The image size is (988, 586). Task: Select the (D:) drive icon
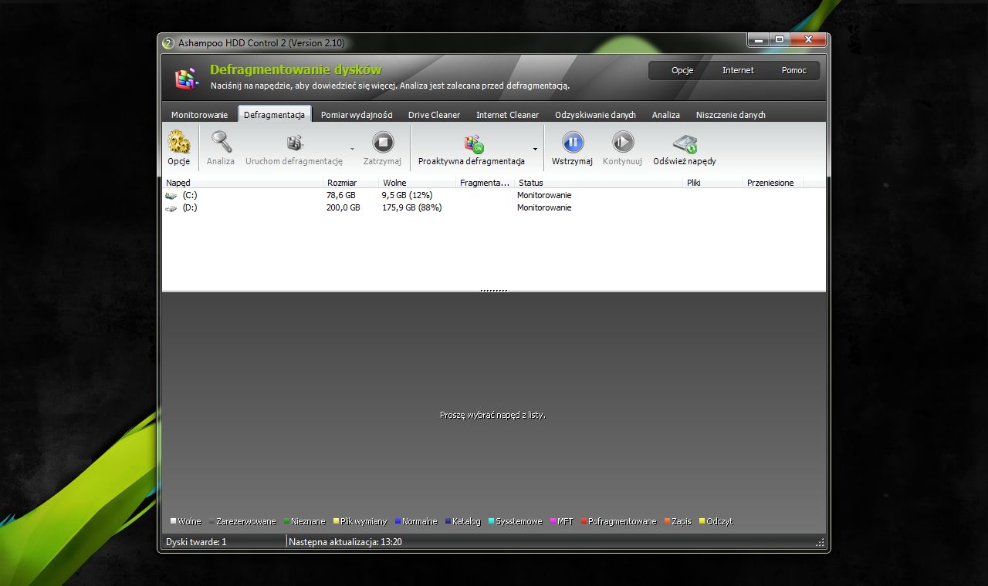(171, 208)
